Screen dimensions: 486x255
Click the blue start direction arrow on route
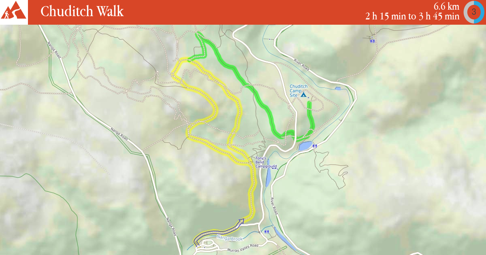pos(241,221)
